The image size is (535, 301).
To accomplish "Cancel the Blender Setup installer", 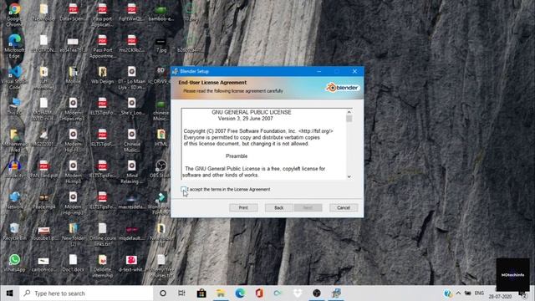I will click(344, 207).
